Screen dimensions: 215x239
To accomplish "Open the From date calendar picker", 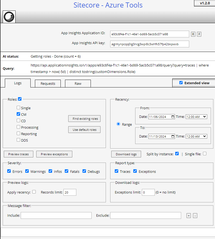I will pyautogui.click(x=173, y=117).
